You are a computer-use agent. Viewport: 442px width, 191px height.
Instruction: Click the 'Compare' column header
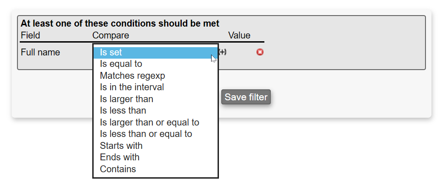tap(111, 35)
